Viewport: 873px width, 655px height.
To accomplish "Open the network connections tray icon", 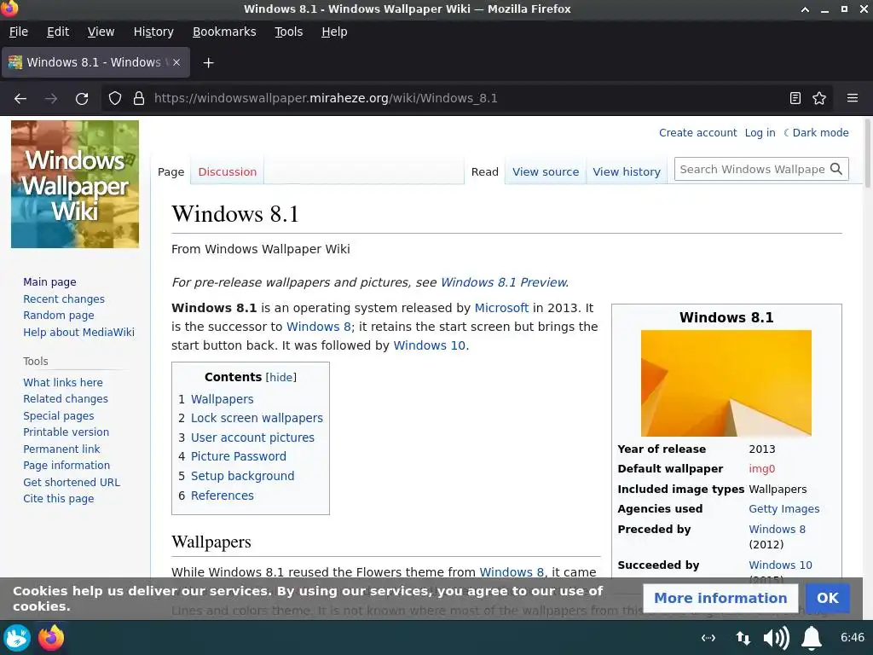I will [x=743, y=638].
